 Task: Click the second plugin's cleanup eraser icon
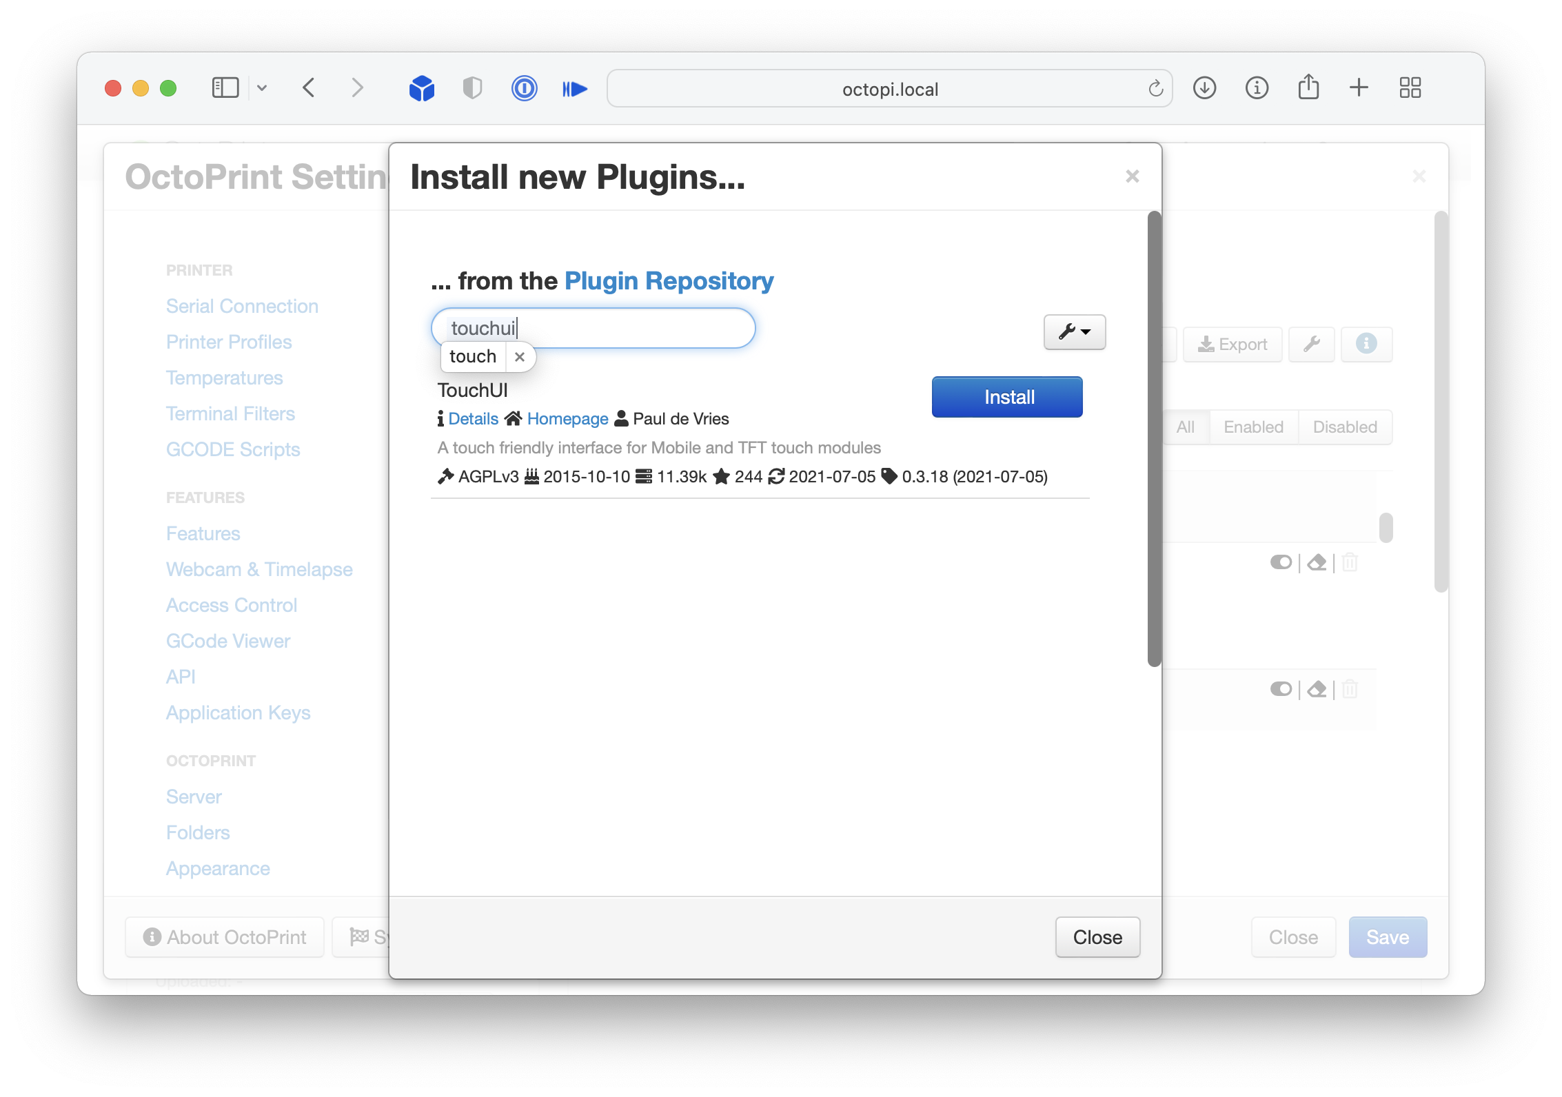[1317, 689]
